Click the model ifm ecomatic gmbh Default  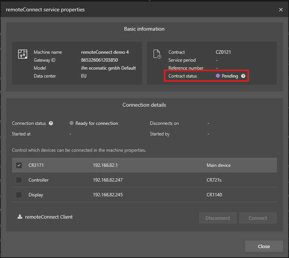(x=108, y=68)
